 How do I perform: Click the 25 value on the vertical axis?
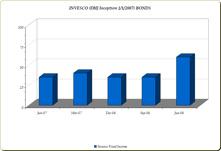pyautogui.click(x=22, y=88)
